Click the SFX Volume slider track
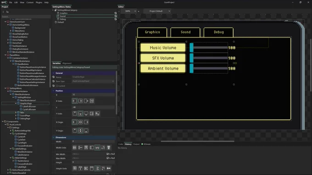This screenshot has width=312, height=175. (x=211, y=58)
